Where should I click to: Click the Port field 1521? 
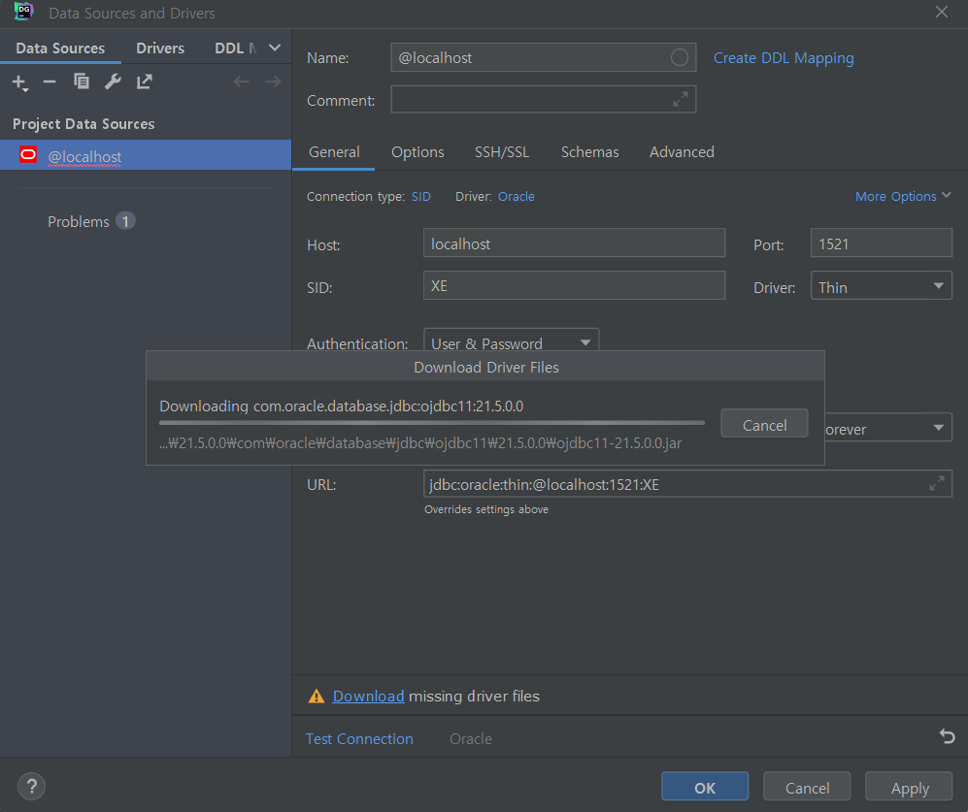tap(881, 244)
